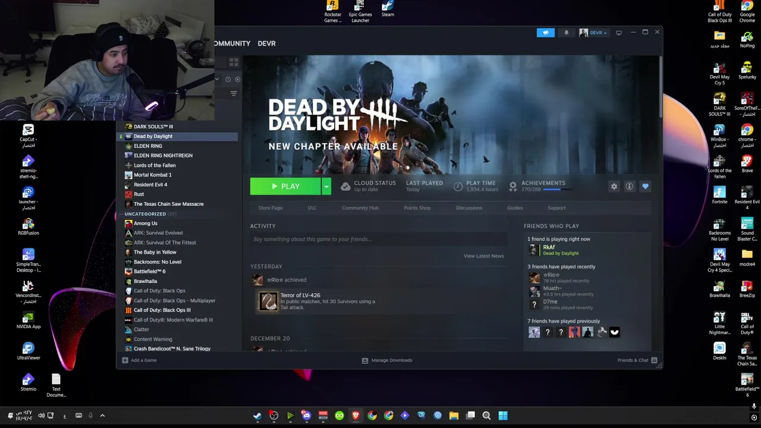Toggle Dead by Daylight favorite heart
Screen dimensions: 761x428
pos(645,187)
